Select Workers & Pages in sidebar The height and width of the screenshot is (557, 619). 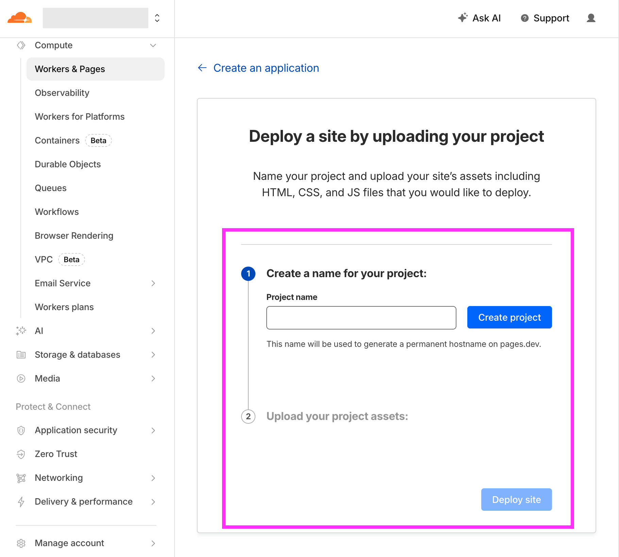[x=70, y=69]
